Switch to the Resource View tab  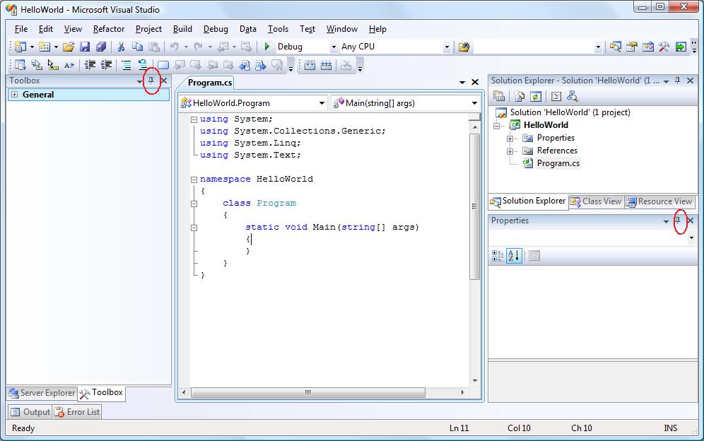659,201
